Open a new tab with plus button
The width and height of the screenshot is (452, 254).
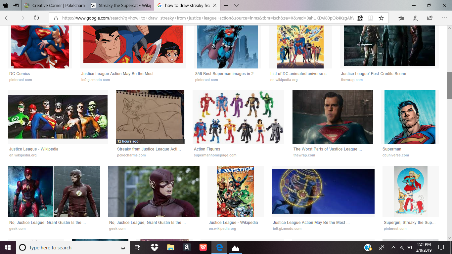[226, 6]
